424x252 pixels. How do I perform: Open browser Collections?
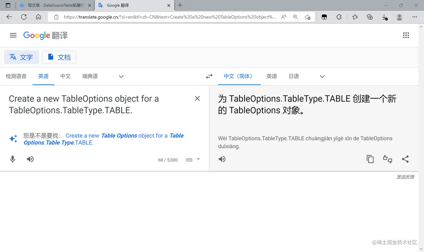[x=370, y=17]
